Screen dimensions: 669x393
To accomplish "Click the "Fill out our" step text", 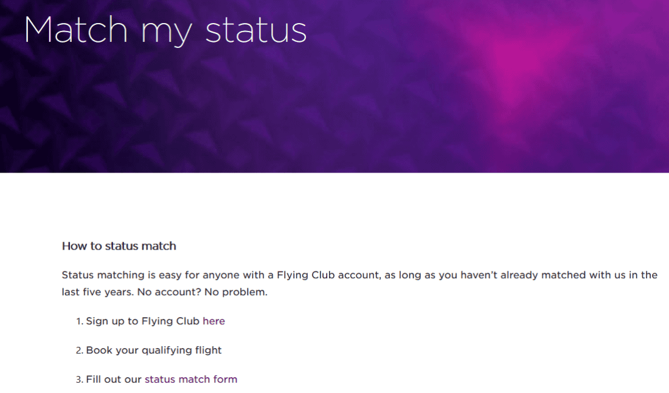I will click(114, 380).
